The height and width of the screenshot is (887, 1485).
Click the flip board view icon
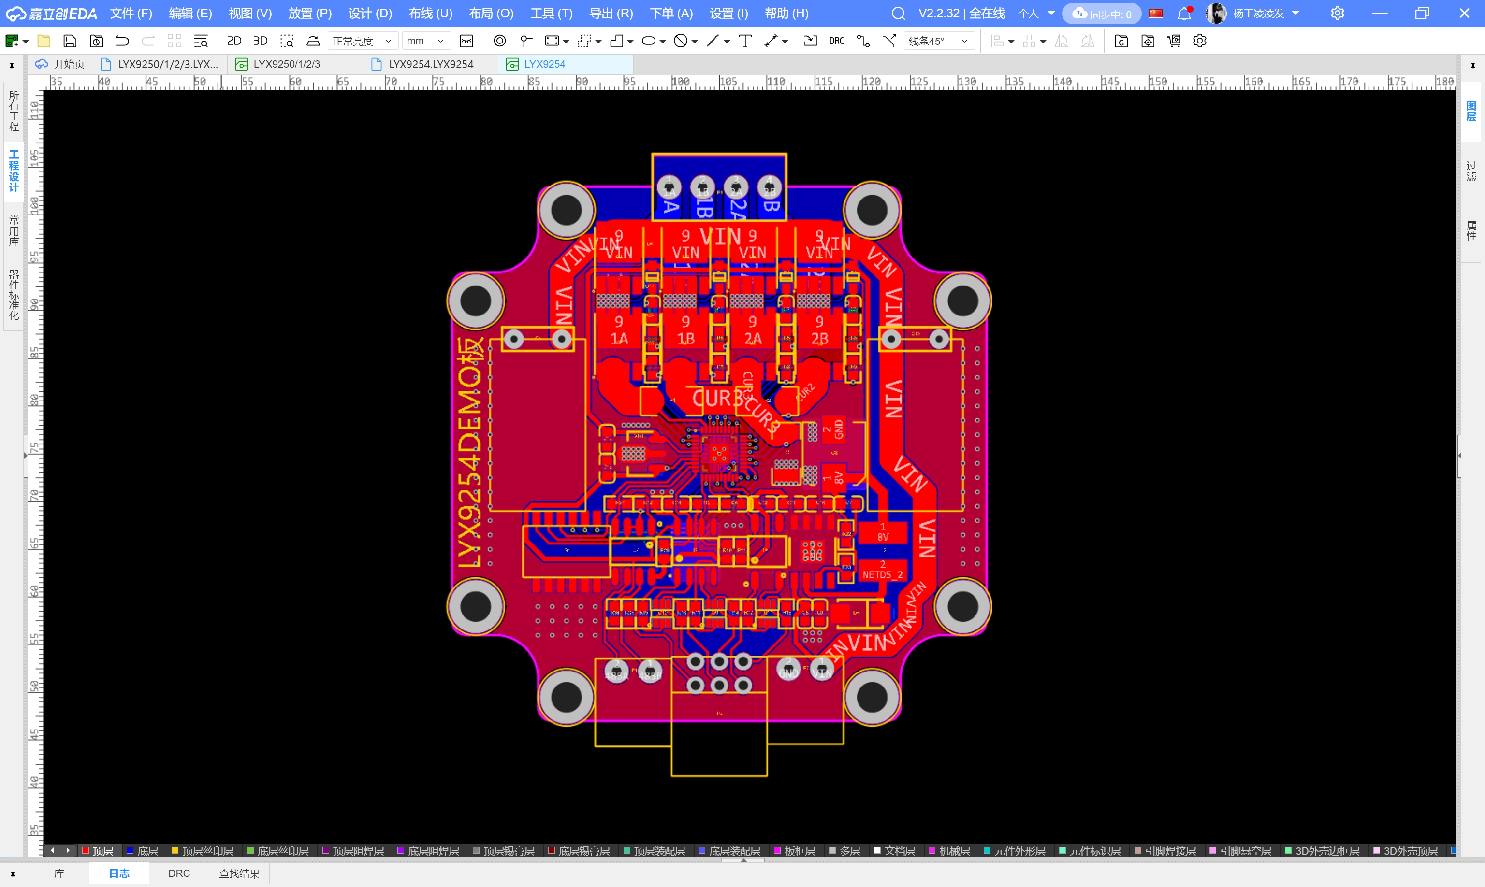tap(313, 41)
